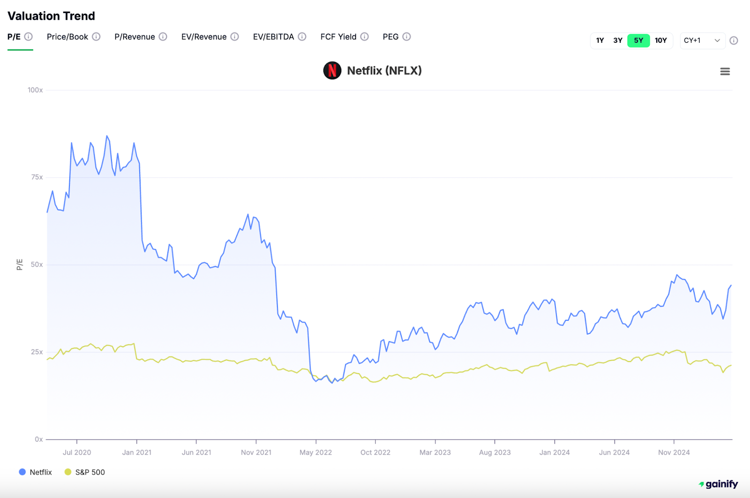Set time range to 1Y
Screen dimensions: 750x498
click(600, 40)
